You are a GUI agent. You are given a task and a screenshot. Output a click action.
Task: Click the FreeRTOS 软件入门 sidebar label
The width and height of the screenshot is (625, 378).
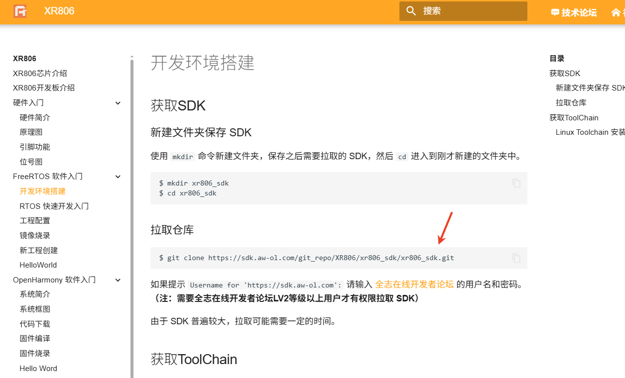coord(48,177)
